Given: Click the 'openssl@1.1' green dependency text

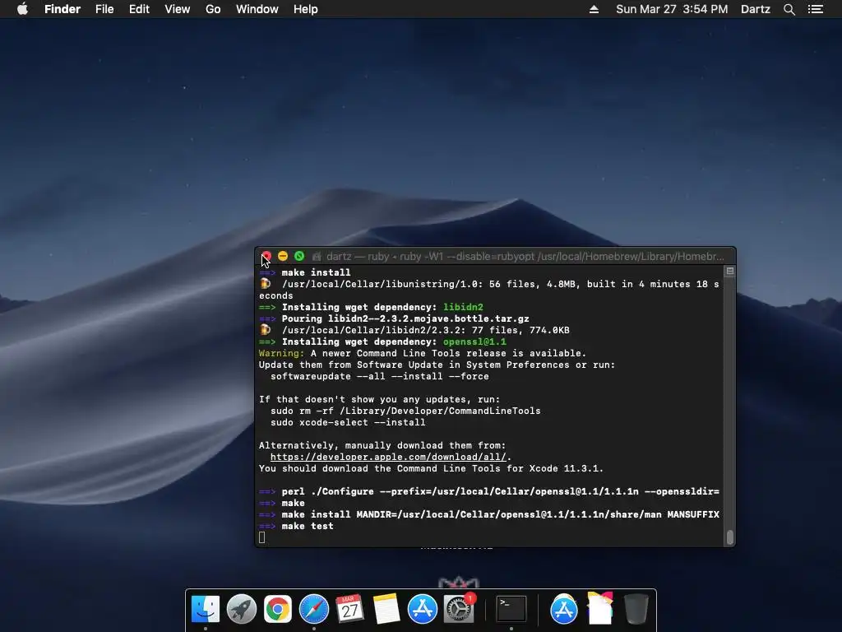Looking at the screenshot, I should pyautogui.click(x=474, y=342).
